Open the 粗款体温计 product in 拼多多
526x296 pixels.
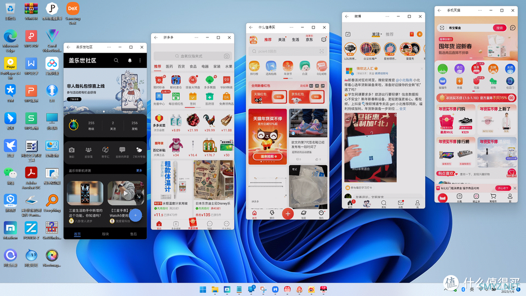[172, 189]
